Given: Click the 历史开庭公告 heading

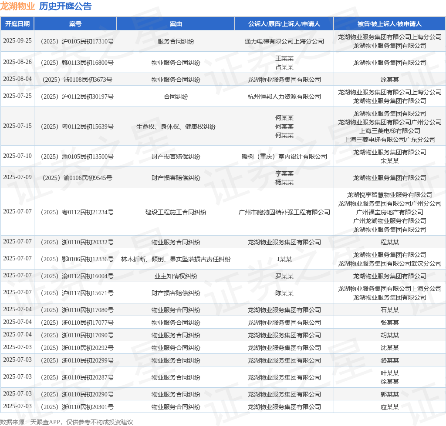Looking at the screenshot, I should (65, 6).
